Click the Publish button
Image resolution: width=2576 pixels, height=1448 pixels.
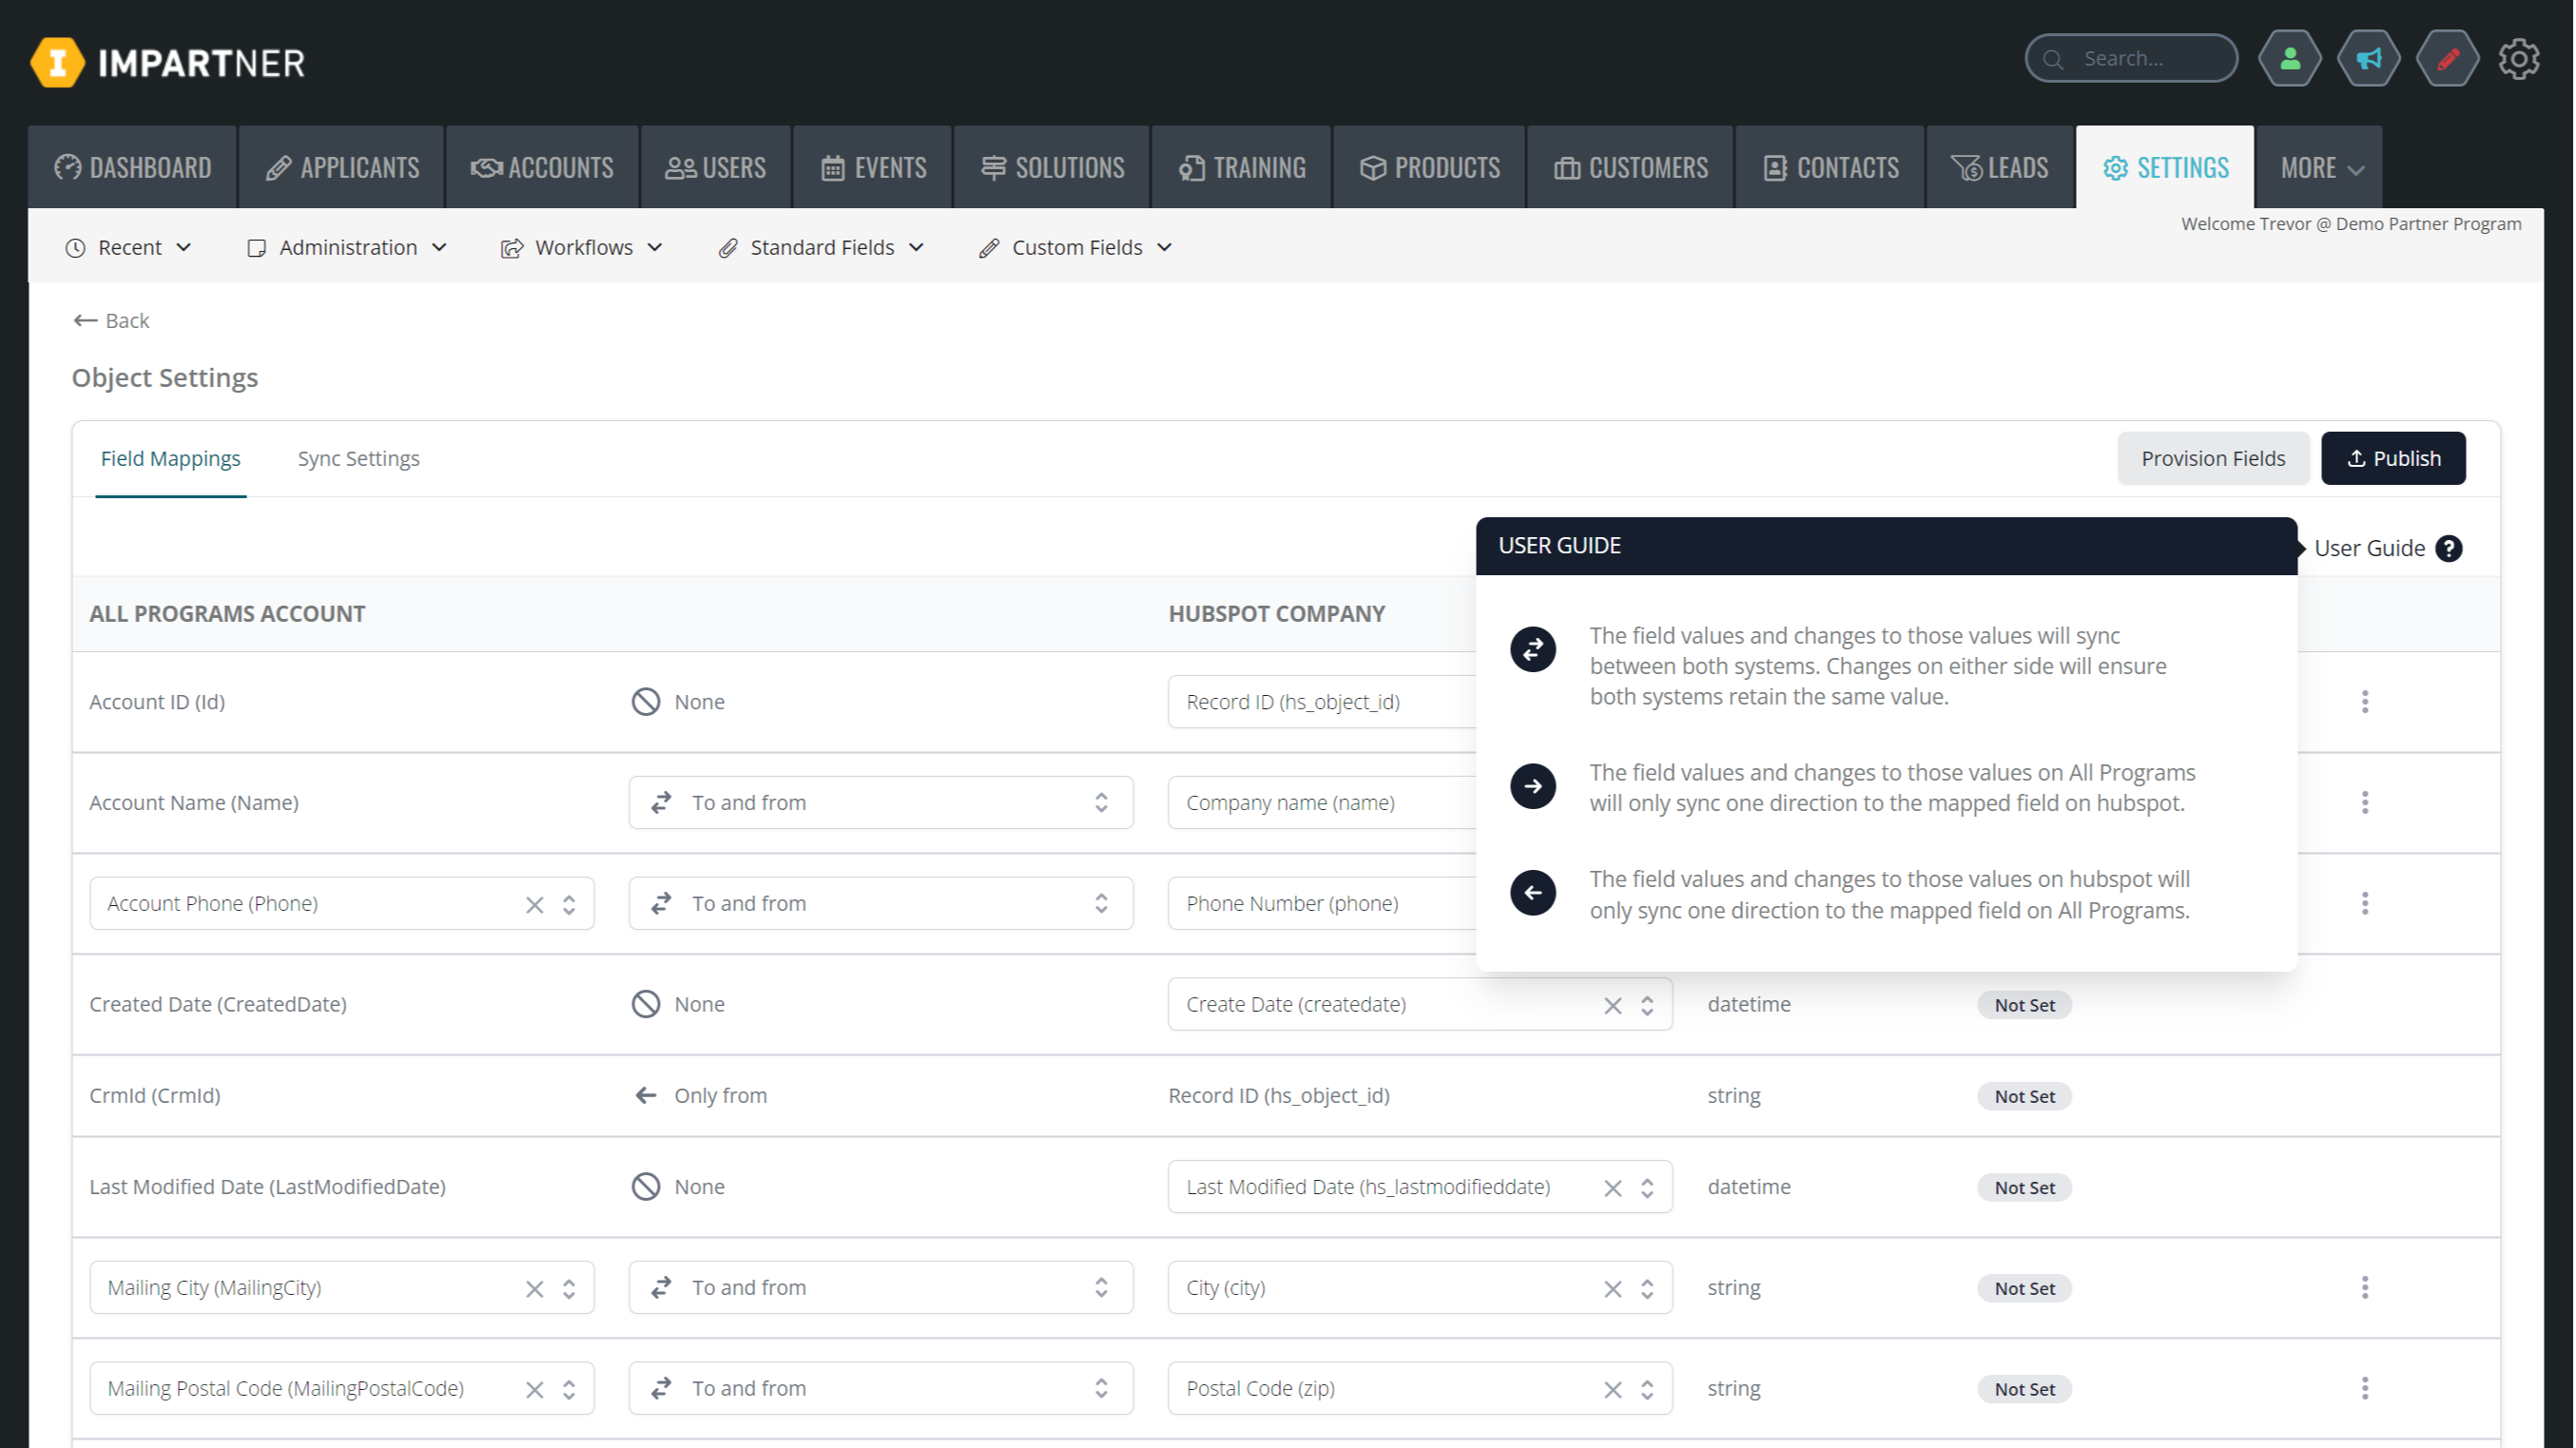[x=2393, y=459]
